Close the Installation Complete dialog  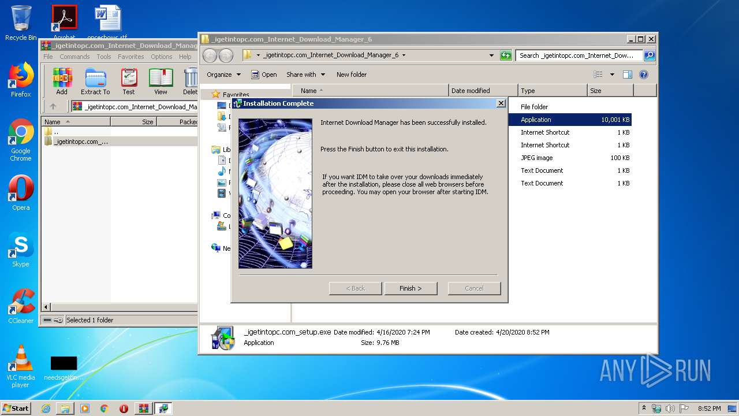[x=501, y=103]
